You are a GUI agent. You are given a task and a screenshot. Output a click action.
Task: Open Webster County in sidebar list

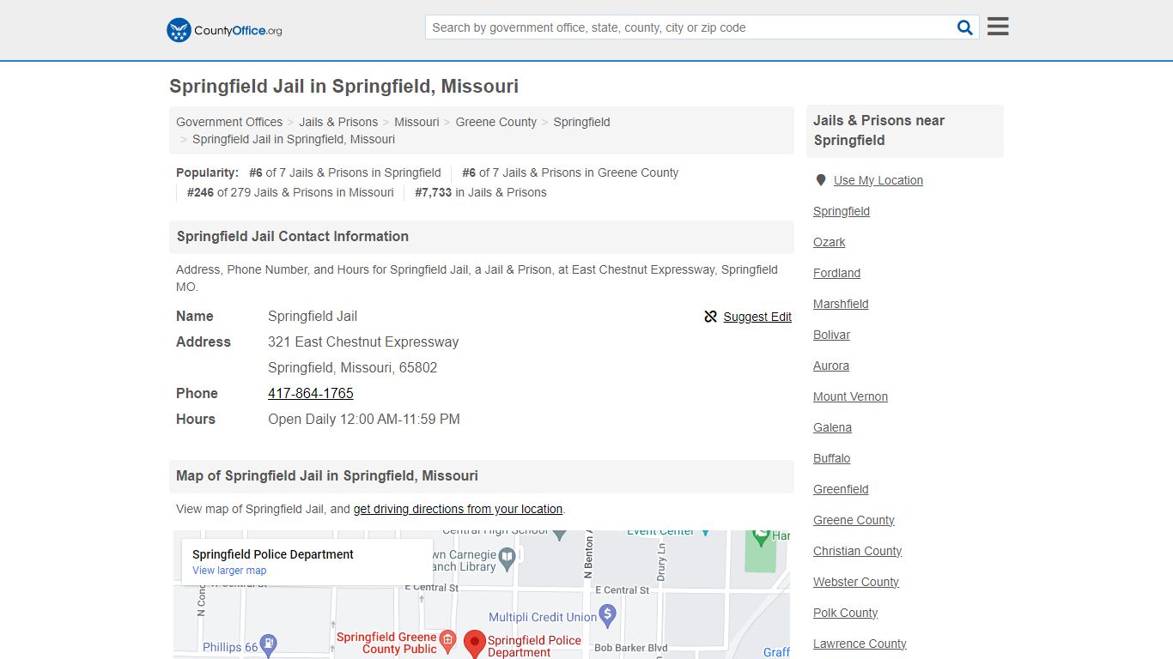tap(856, 582)
